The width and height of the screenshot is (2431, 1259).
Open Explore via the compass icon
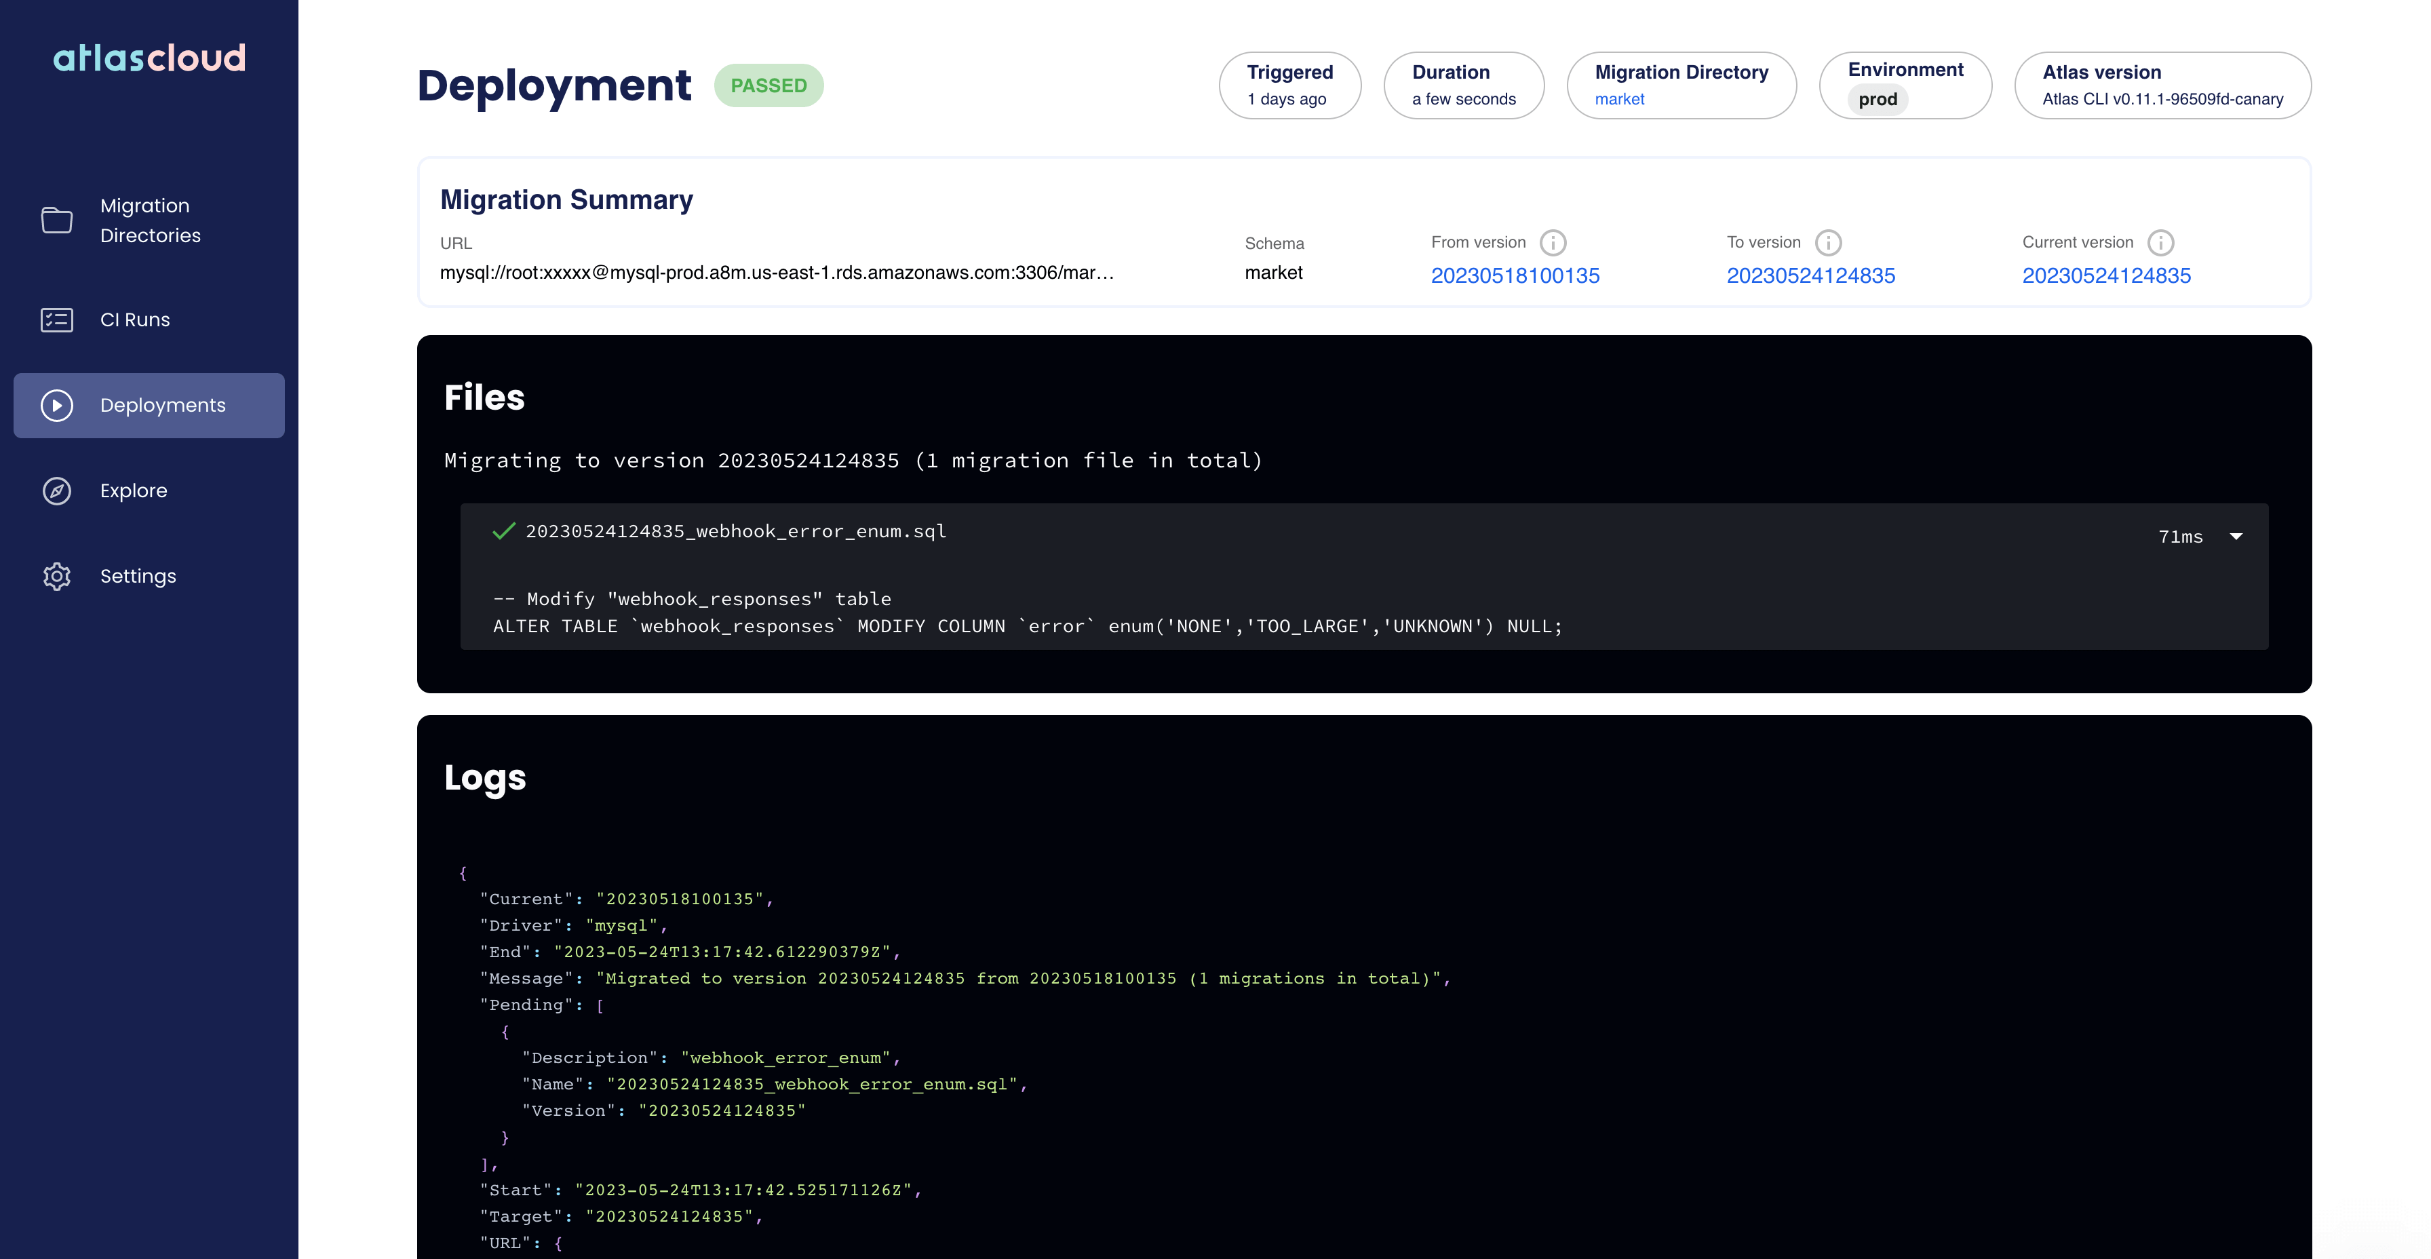pyautogui.click(x=56, y=490)
